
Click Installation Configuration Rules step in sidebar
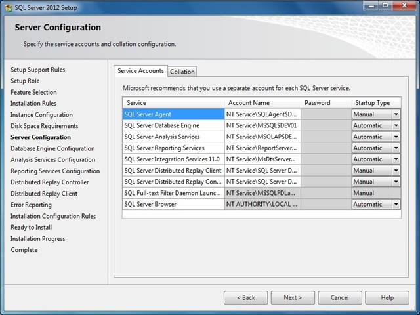pyautogui.click(x=53, y=216)
